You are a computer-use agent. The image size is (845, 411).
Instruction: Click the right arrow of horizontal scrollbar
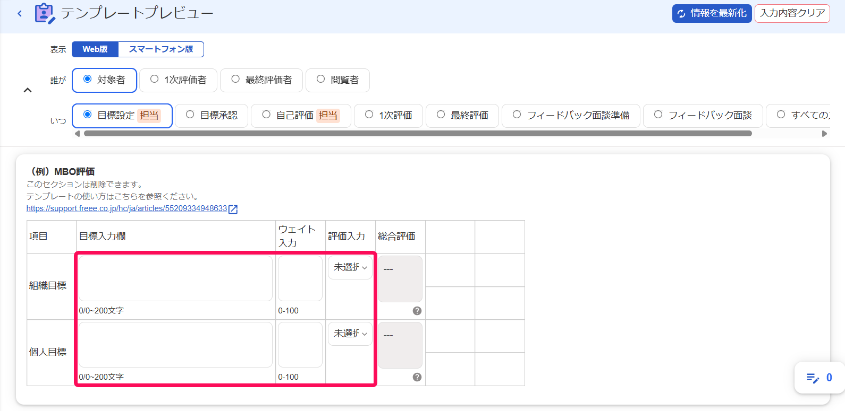click(824, 134)
